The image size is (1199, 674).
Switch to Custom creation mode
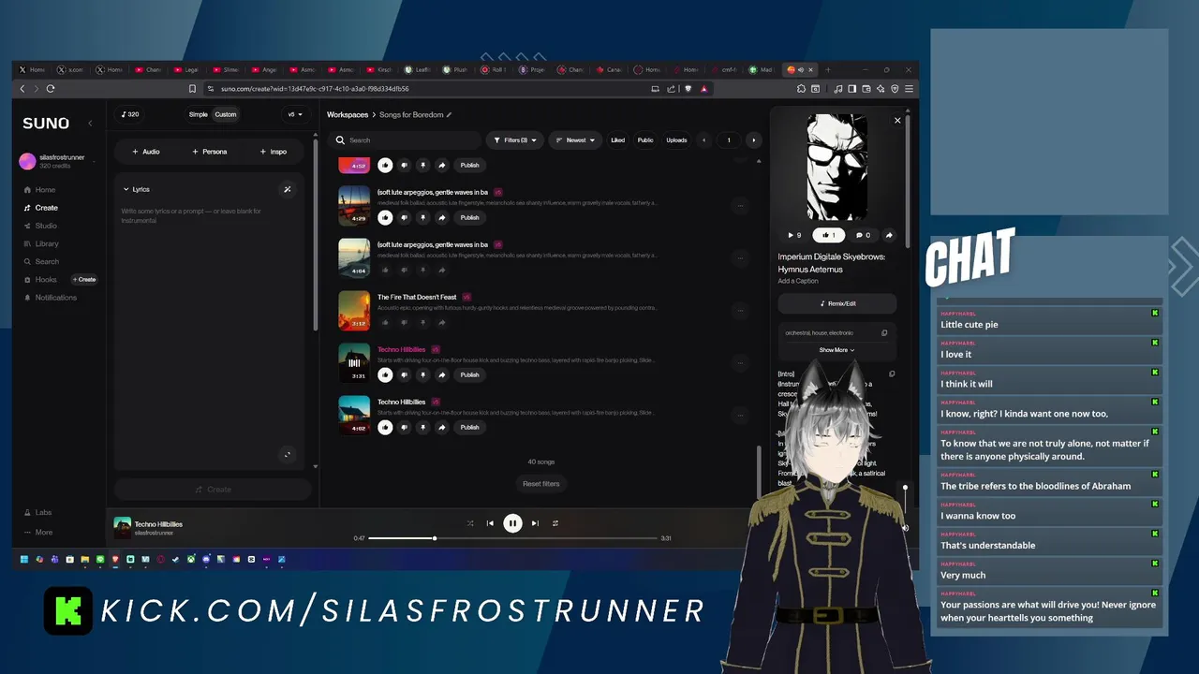pyautogui.click(x=226, y=114)
